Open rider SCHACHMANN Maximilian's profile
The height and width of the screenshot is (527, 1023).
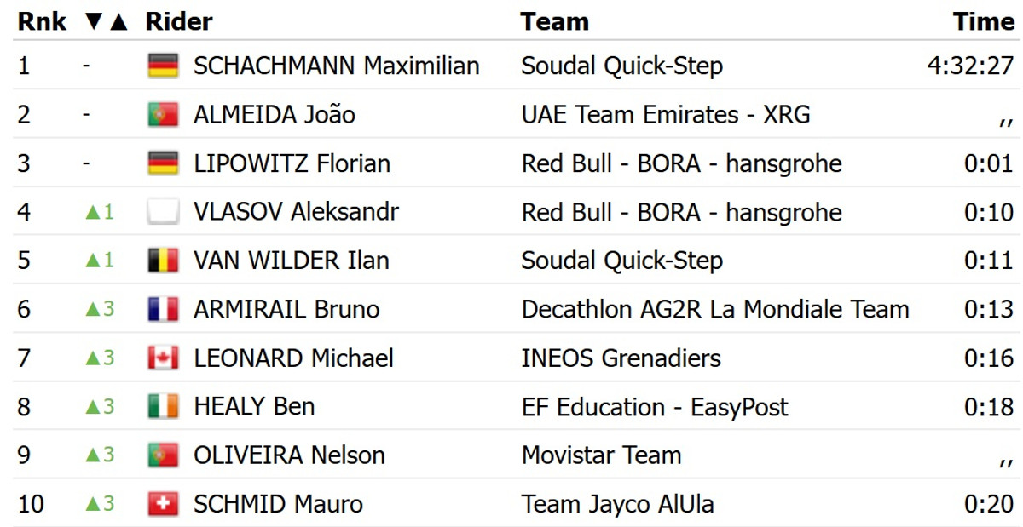(336, 66)
